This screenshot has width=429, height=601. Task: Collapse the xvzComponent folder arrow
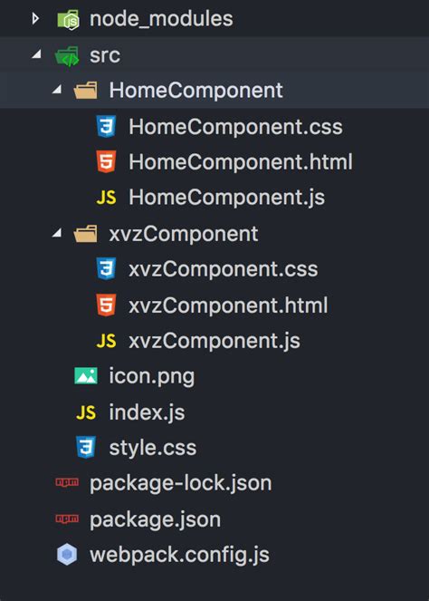tap(57, 233)
